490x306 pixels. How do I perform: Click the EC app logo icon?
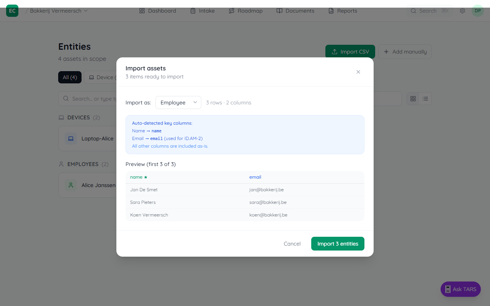(x=12, y=11)
